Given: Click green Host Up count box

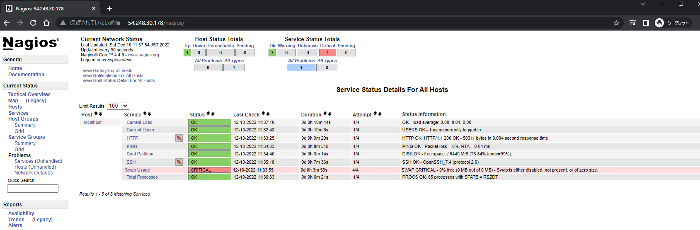Looking at the screenshot, I should 187,53.
